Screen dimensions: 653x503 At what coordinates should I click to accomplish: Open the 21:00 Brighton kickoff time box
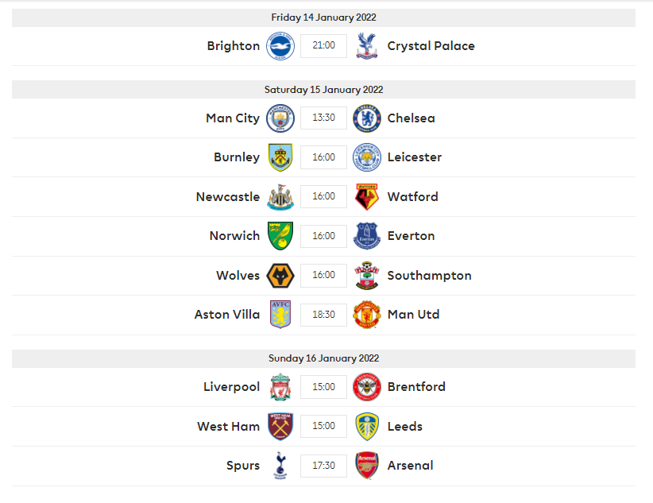pyautogui.click(x=323, y=45)
